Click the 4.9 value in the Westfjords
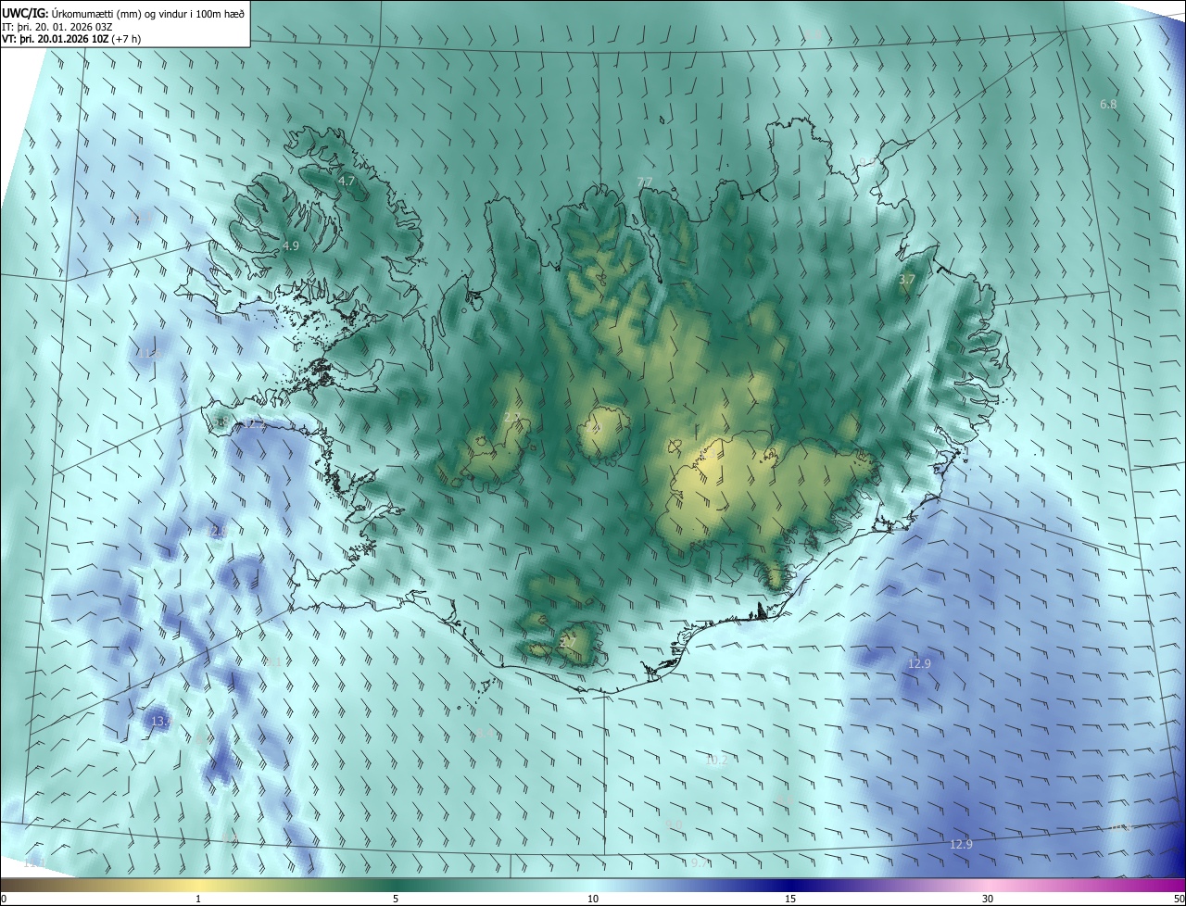Image resolution: width=1186 pixels, height=906 pixels. point(291,245)
